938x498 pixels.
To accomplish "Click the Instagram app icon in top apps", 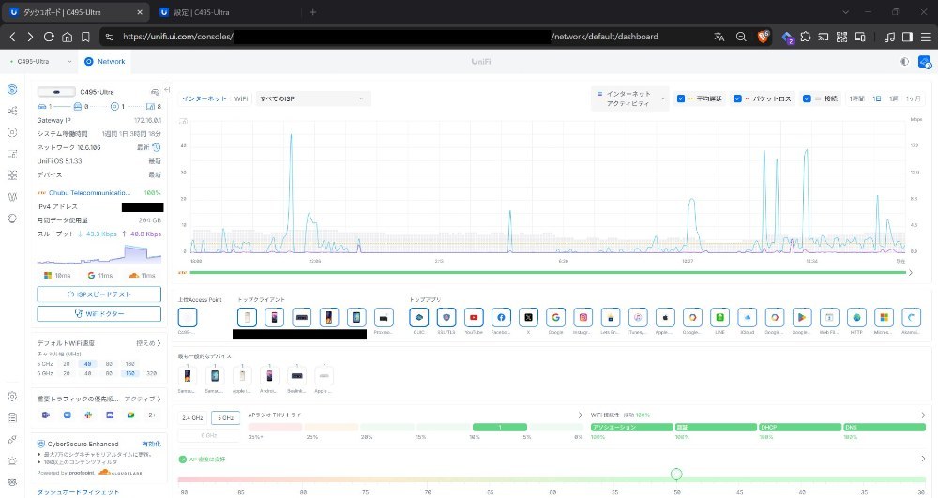I will click(x=583, y=317).
